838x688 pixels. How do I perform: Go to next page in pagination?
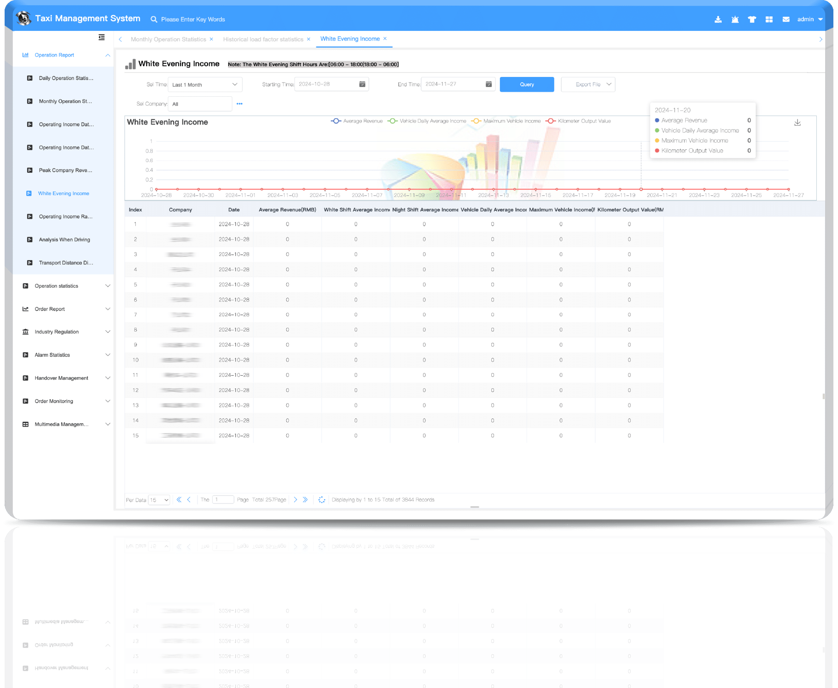point(295,500)
